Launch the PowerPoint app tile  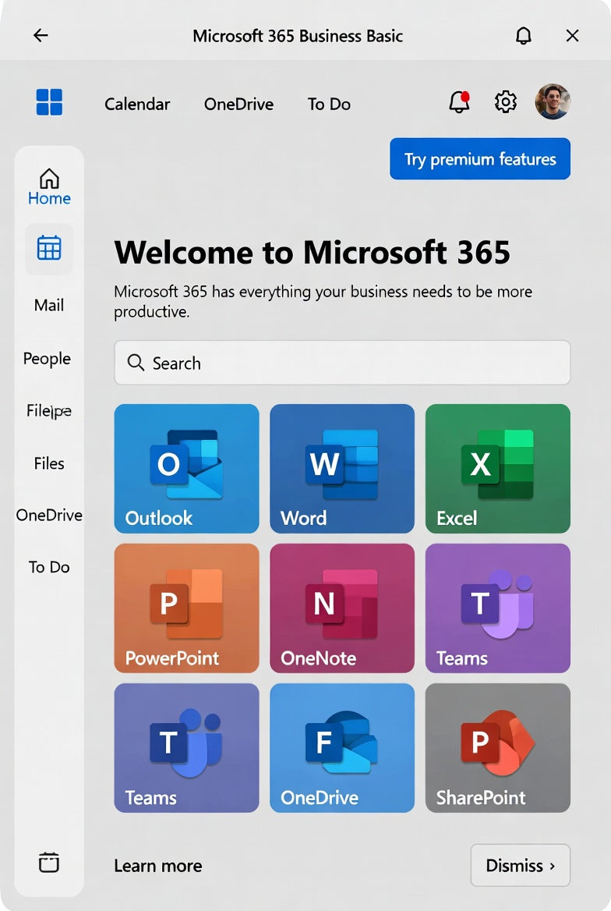point(186,608)
